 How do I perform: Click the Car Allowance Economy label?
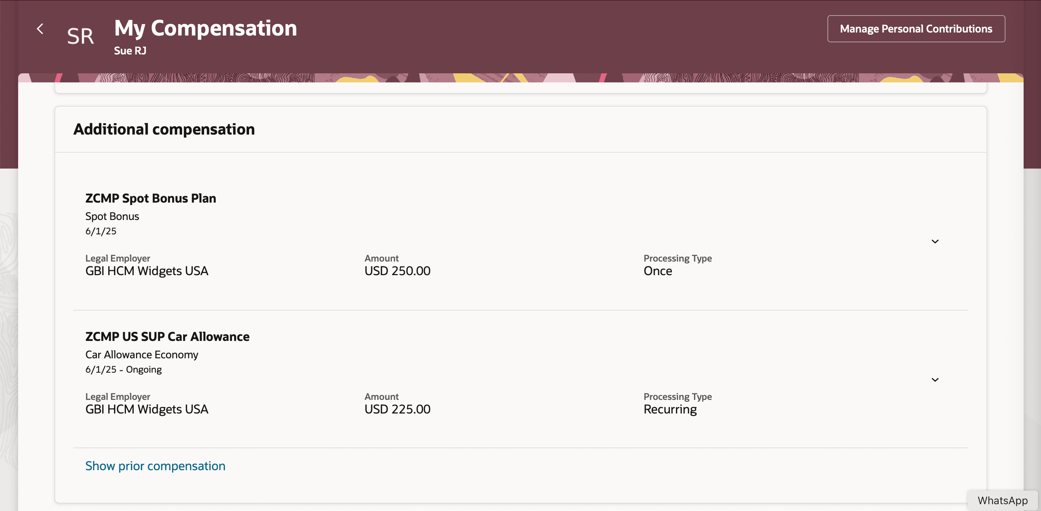coord(141,354)
